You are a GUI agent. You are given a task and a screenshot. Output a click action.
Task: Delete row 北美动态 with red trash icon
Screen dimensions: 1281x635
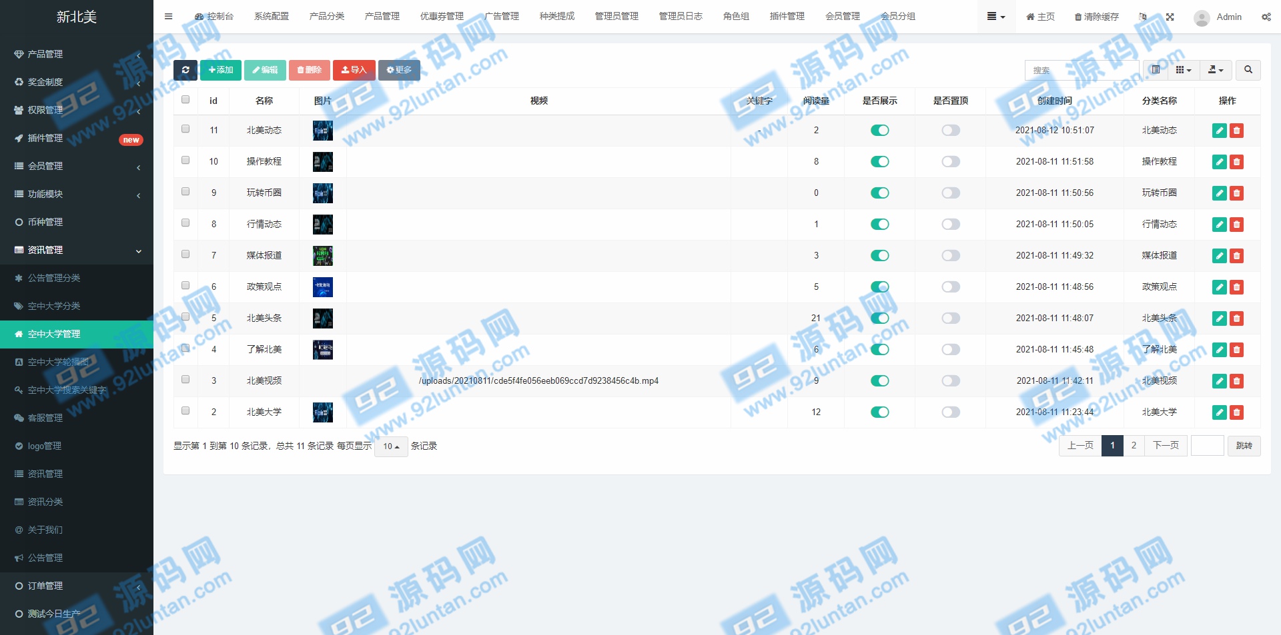(1236, 131)
